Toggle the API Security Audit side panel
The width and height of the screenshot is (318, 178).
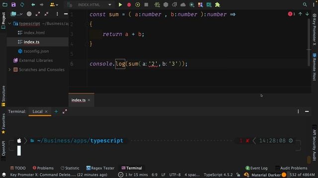315,143
